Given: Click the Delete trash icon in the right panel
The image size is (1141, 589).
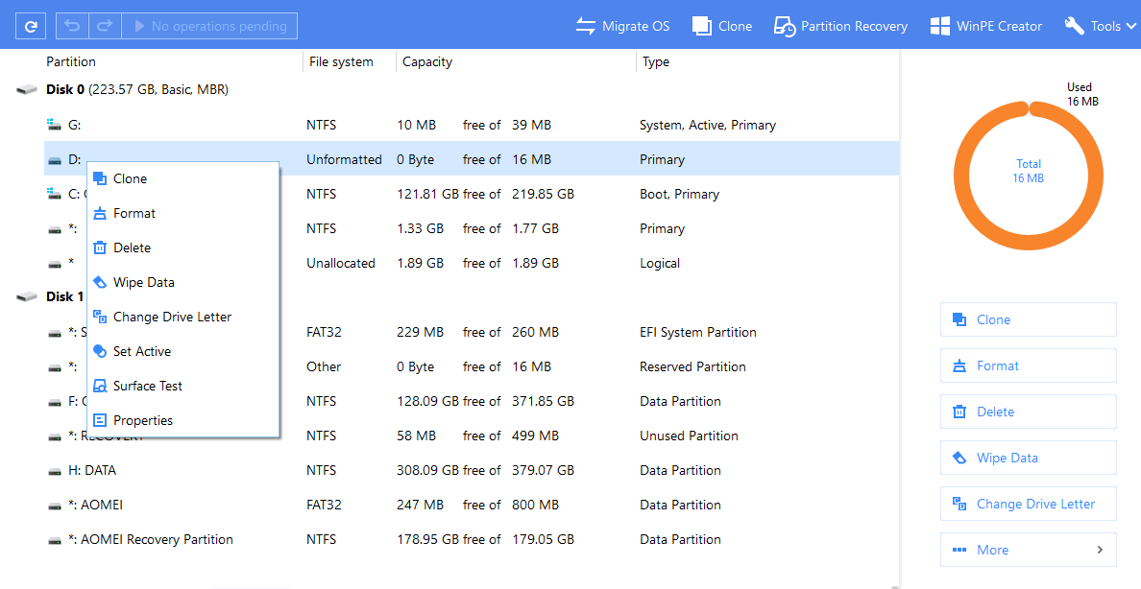Looking at the screenshot, I should 959,412.
